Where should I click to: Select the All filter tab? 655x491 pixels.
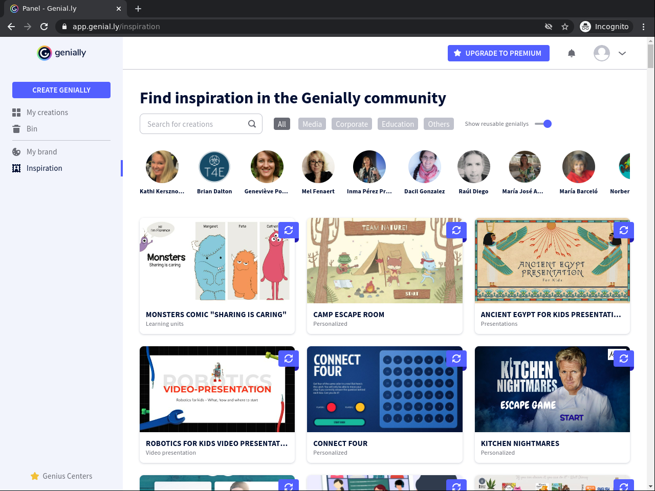pos(282,124)
